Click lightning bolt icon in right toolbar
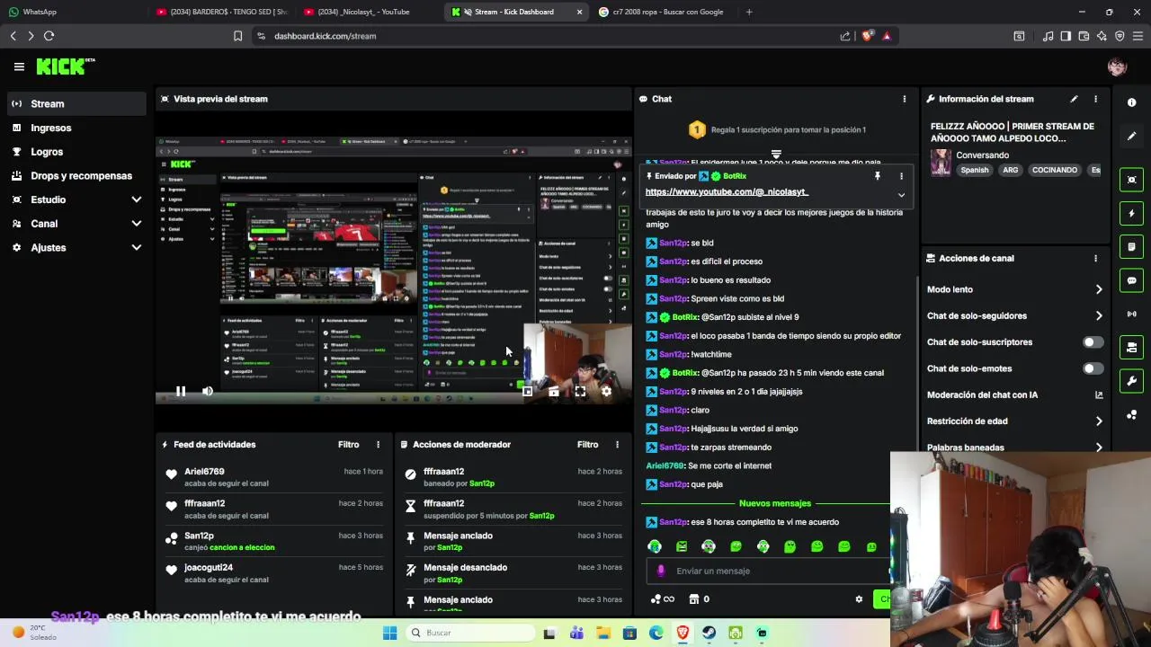1151x647 pixels. coord(1131,213)
